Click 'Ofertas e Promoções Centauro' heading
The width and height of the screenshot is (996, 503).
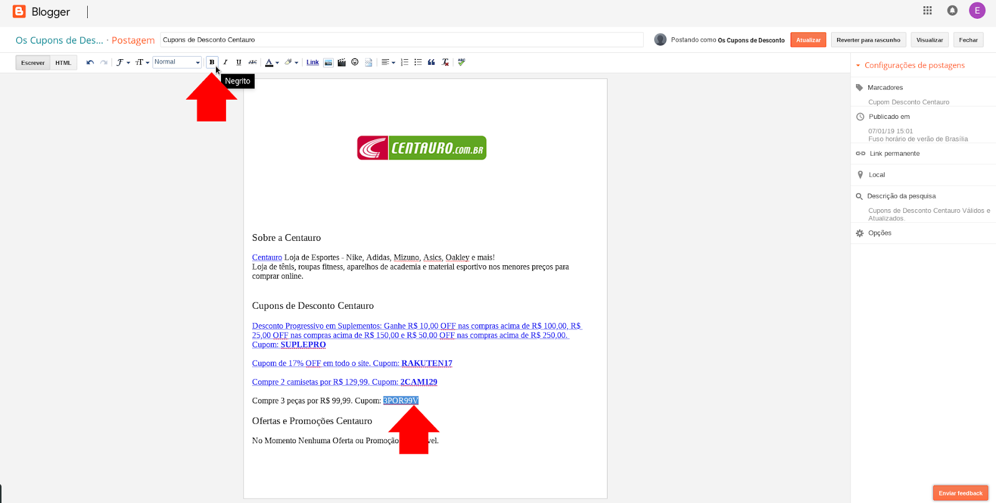point(312,421)
